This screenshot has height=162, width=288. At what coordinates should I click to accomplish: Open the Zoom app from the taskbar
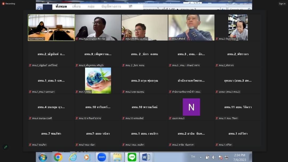pyautogui.click(x=102, y=157)
